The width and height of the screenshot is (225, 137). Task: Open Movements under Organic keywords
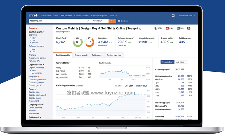[x=36, y=73]
